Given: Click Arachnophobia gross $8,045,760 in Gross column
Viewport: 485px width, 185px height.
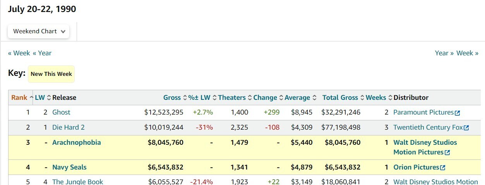Looking at the screenshot, I should click(166, 142).
